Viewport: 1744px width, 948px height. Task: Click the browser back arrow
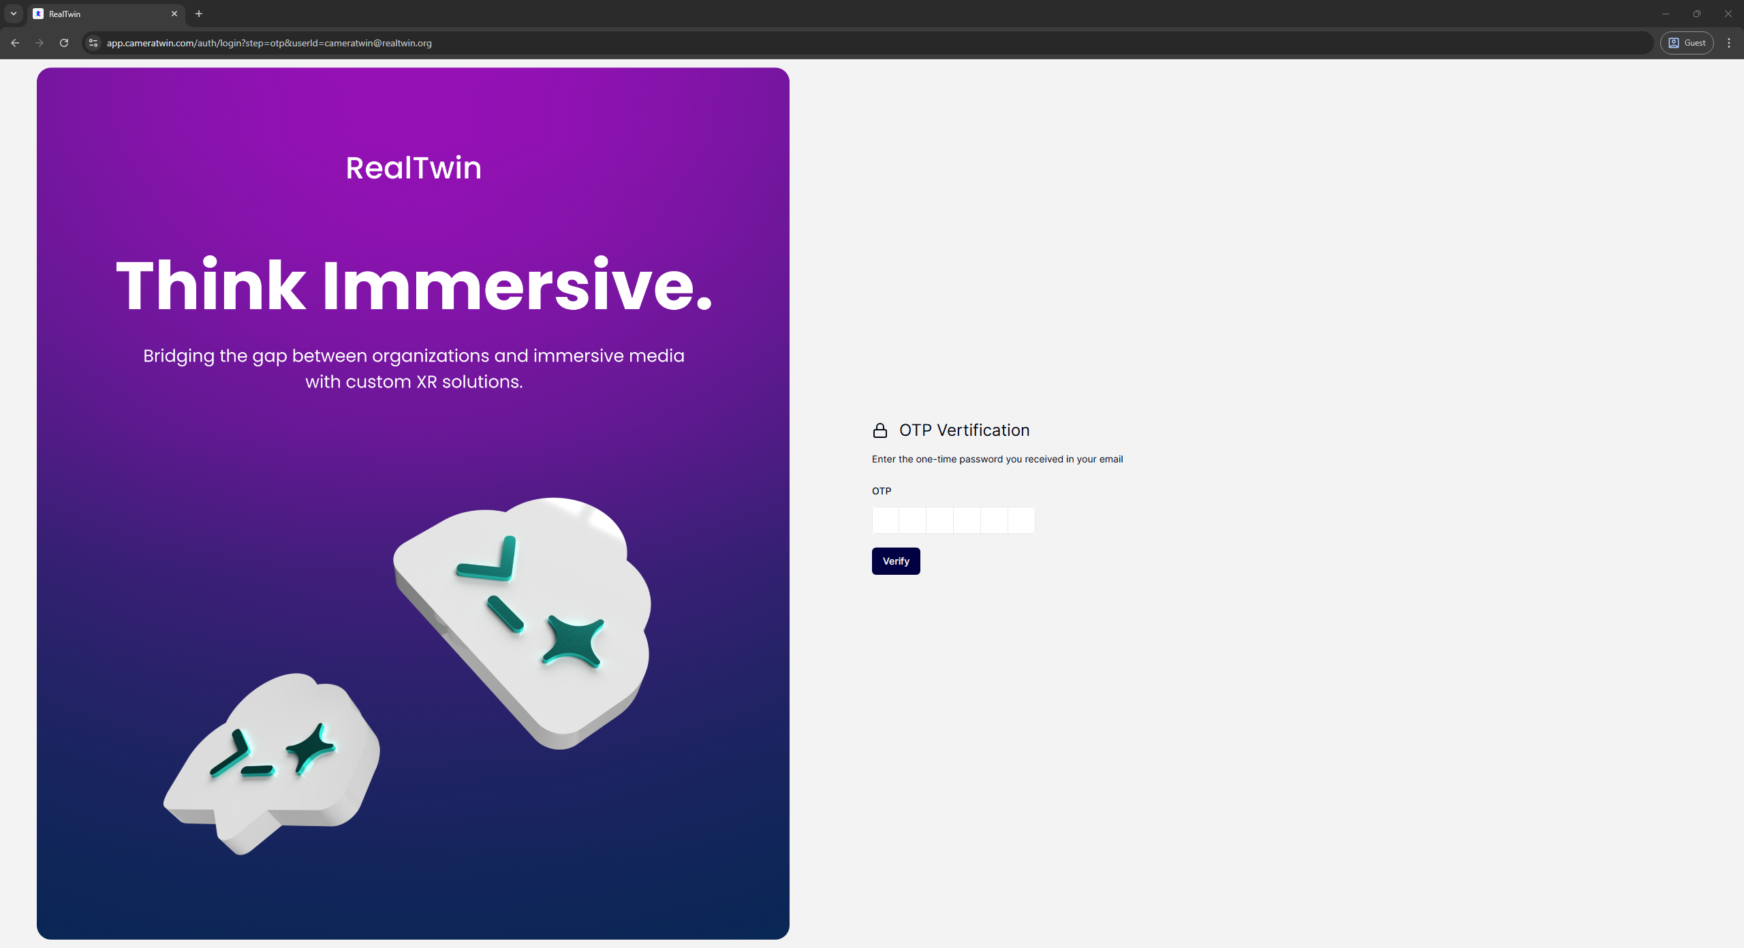tap(15, 43)
